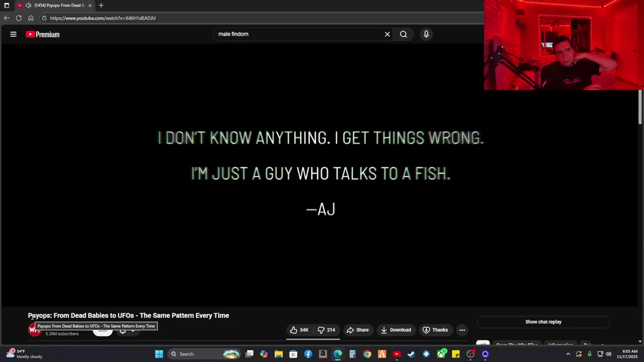Click video title 'Psyops: From Dead Babies...'

[x=128, y=315]
